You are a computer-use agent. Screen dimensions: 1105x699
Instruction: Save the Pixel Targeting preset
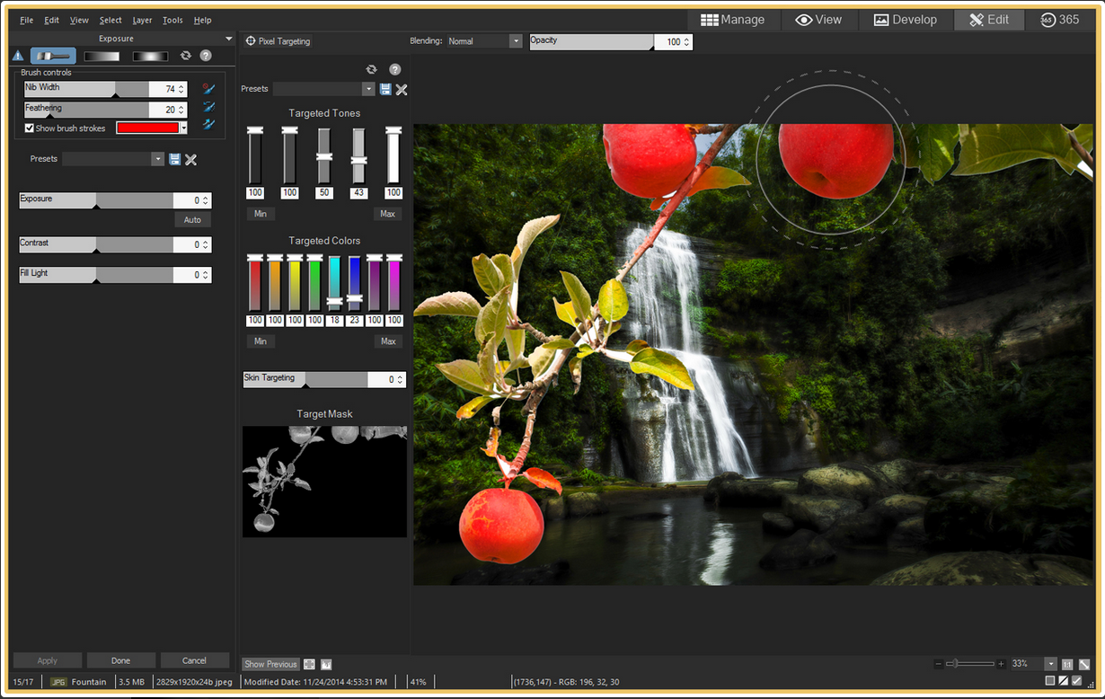coord(385,89)
